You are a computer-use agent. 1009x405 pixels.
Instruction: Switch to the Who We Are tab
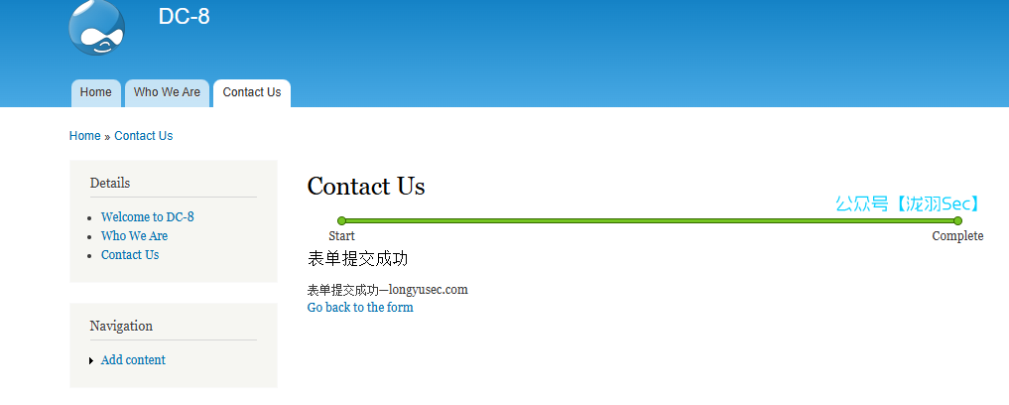[167, 92]
